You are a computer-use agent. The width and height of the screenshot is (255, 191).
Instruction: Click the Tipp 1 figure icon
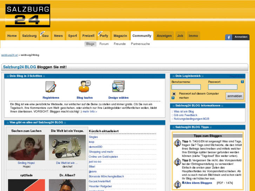[x=177, y=143]
